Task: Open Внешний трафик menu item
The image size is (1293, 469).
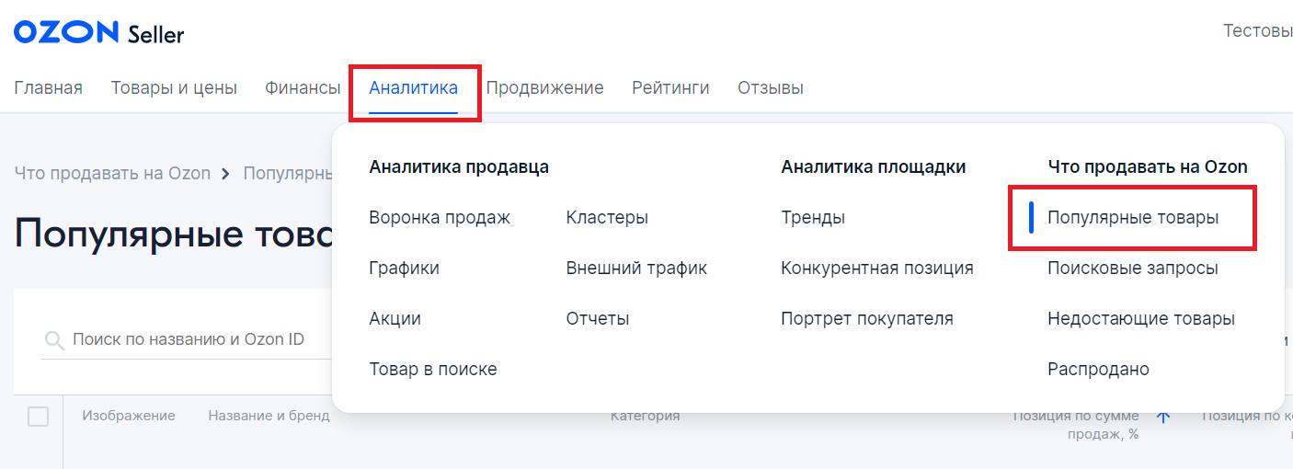Action: [636, 269]
